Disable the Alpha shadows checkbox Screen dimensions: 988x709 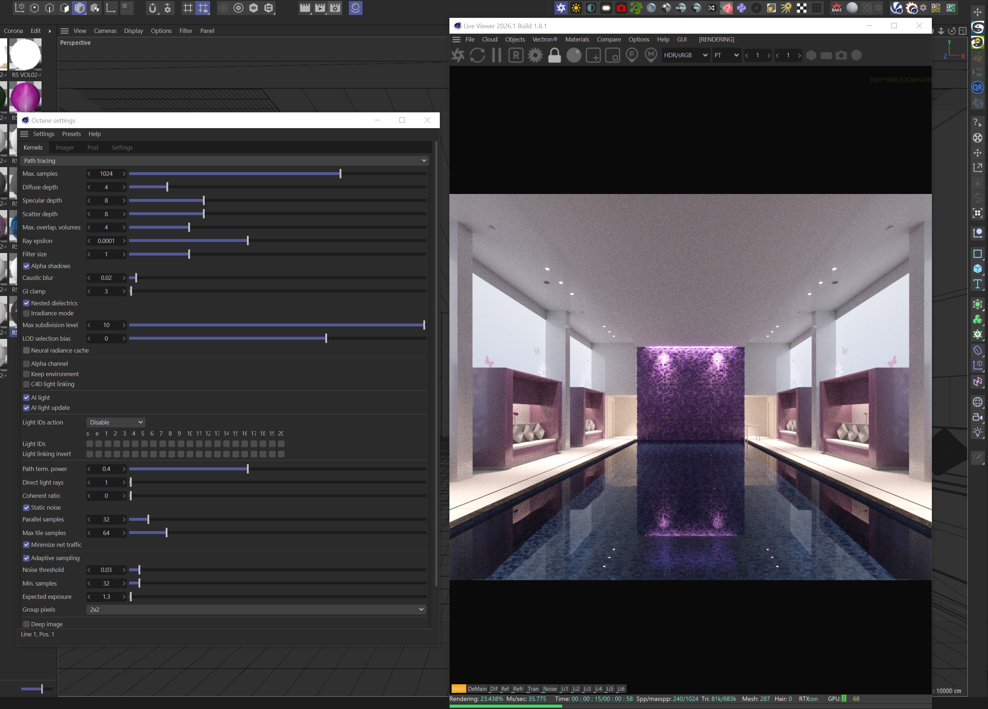[26, 266]
